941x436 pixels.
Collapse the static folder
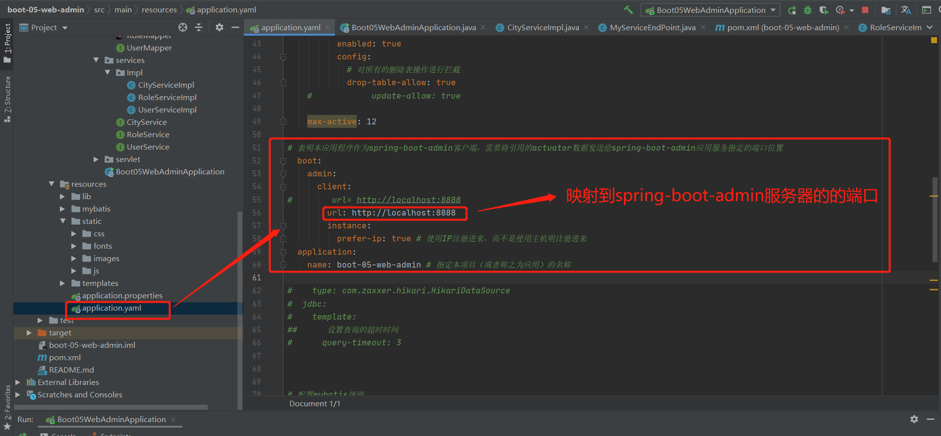pos(63,221)
